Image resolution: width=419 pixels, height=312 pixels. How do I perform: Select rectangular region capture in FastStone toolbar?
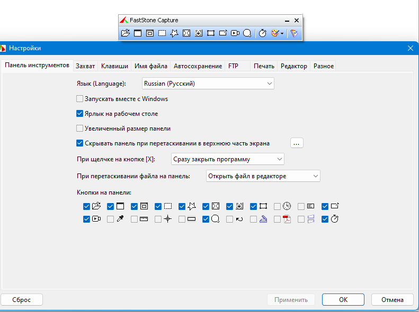162,33
